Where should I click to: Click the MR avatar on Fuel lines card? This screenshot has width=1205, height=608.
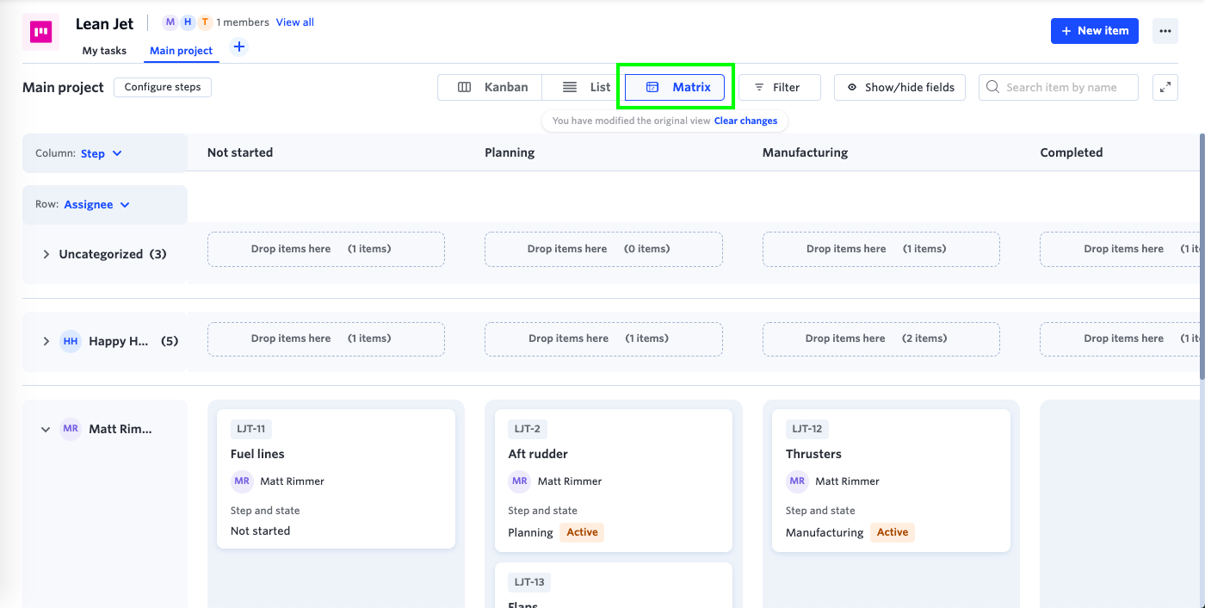tap(241, 481)
